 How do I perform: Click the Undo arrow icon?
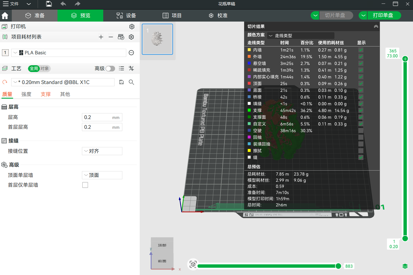click(63, 4)
